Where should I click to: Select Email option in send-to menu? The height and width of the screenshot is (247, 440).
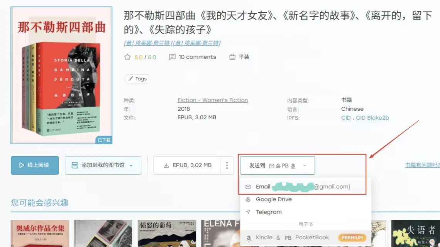[306, 187]
